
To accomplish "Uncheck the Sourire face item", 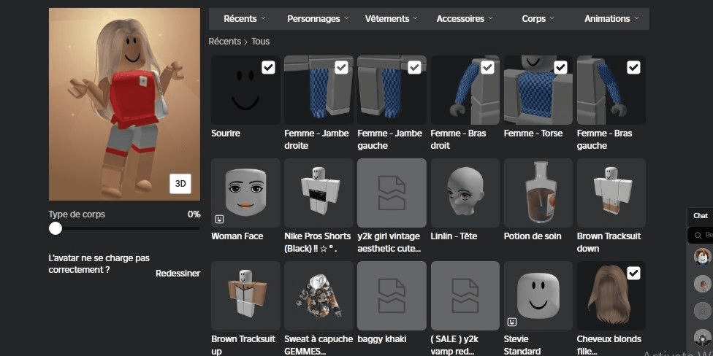I will pyautogui.click(x=268, y=68).
